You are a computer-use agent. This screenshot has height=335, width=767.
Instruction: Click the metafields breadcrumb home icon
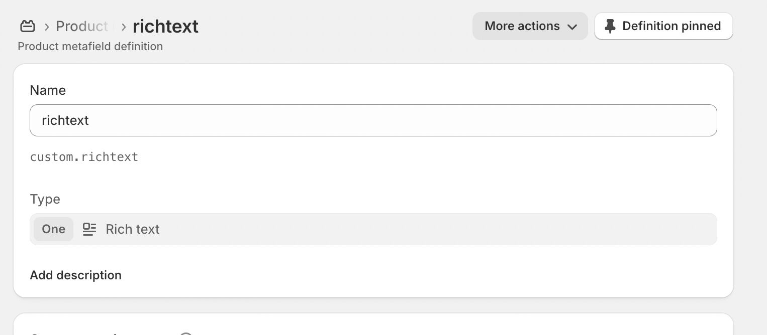pos(27,26)
